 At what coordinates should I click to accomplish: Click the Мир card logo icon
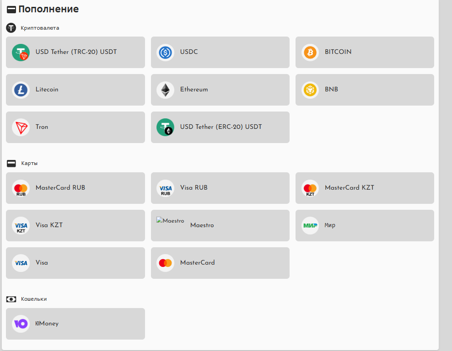coord(310,225)
